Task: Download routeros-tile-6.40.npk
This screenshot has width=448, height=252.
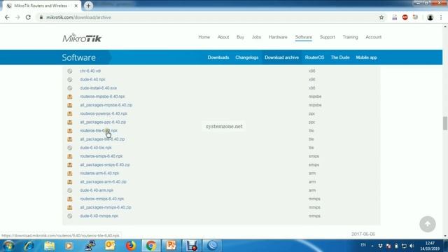Action: point(99,131)
